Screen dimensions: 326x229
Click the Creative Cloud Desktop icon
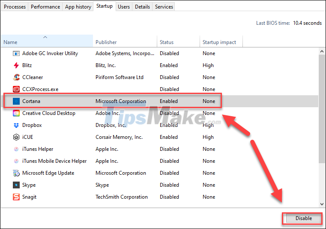(x=16, y=113)
